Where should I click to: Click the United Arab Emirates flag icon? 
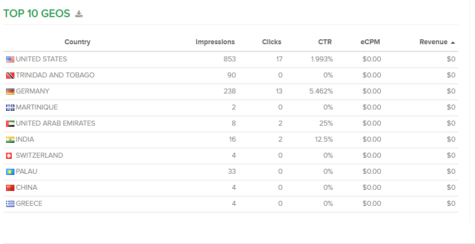10,123
